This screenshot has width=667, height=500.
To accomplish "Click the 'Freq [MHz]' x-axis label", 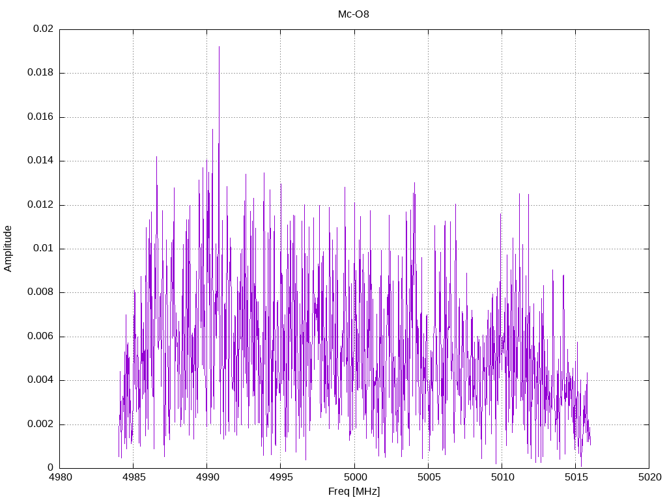I will [x=354, y=491].
